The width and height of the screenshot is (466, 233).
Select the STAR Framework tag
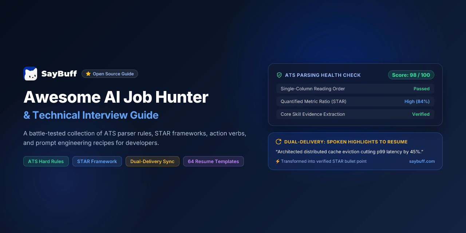(x=97, y=161)
